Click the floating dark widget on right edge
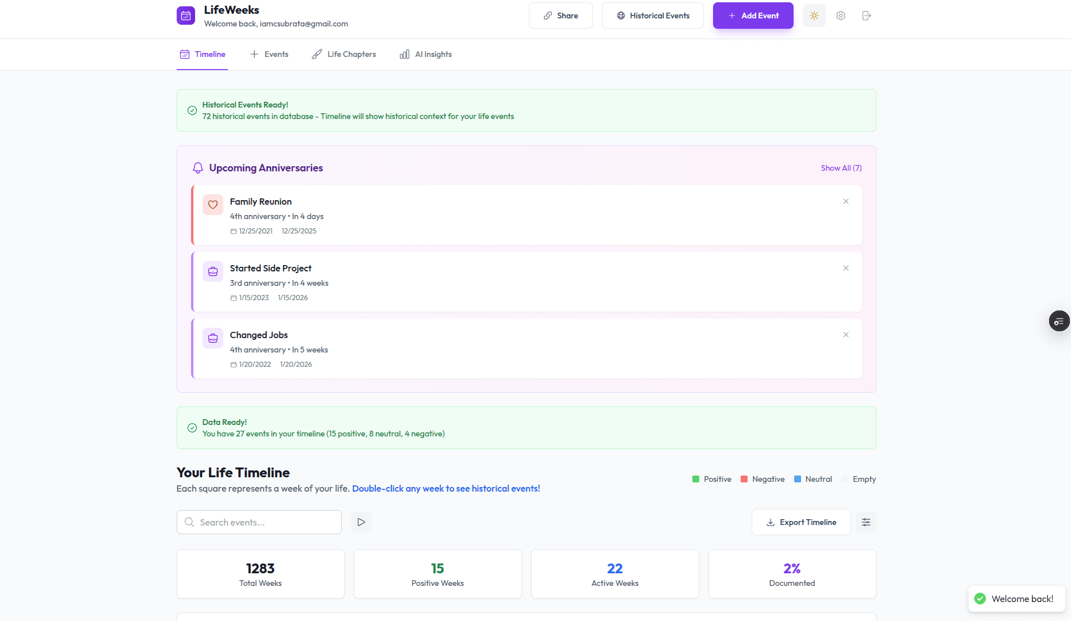 point(1059,321)
